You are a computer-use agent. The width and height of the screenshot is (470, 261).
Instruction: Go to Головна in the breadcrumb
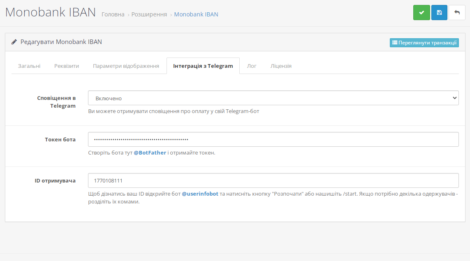tap(113, 14)
